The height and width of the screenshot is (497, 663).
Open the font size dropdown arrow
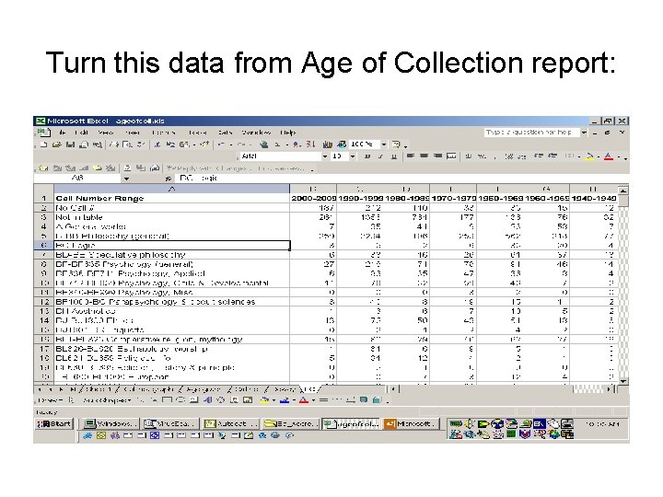click(x=353, y=156)
